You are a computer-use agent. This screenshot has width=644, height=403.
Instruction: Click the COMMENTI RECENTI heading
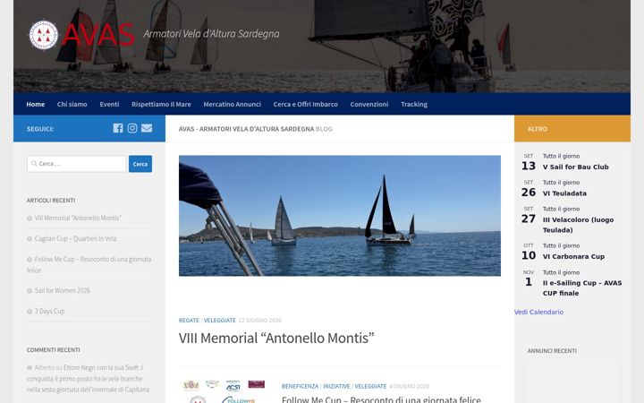[x=54, y=350]
